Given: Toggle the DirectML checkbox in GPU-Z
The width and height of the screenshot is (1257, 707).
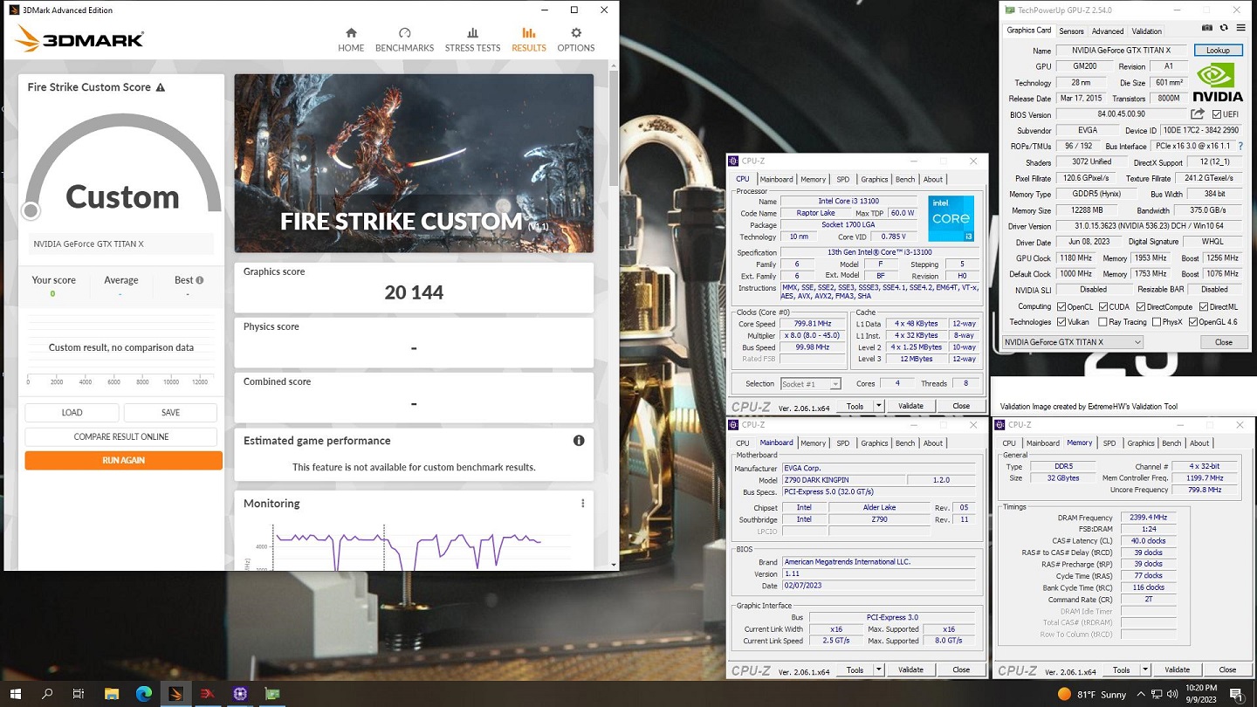Looking at the screenshot, I should coord(1204,306).
